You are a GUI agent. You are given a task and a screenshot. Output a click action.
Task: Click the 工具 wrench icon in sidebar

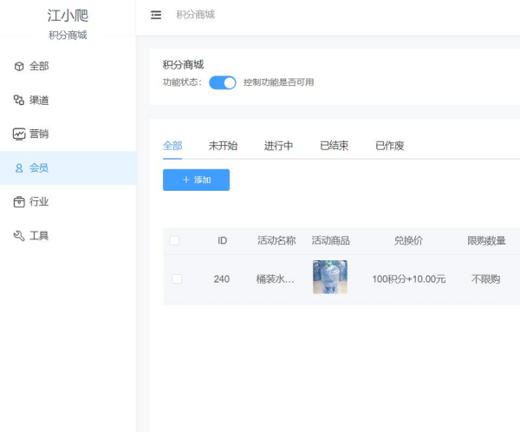(19, 236)
